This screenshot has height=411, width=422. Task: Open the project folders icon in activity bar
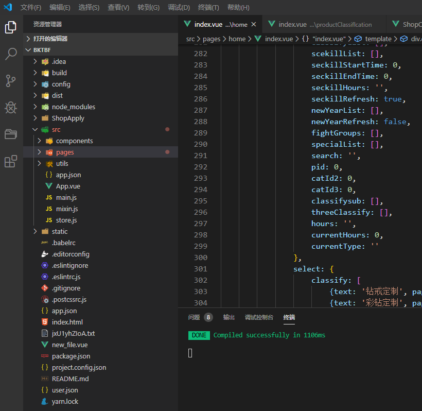pyautogui.click(x=11, y=134)
